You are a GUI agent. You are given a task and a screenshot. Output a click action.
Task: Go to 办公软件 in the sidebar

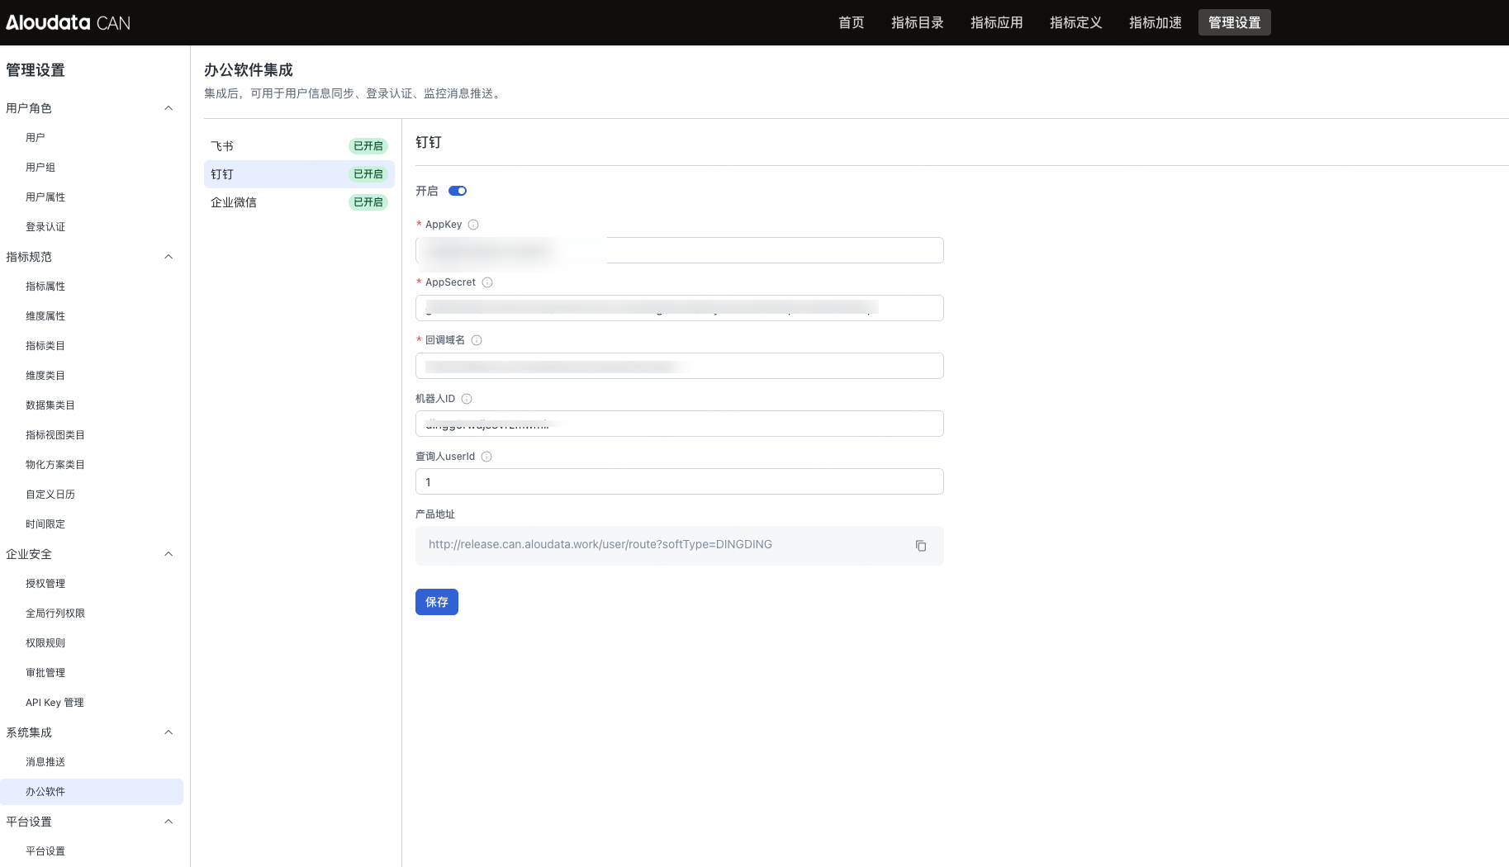pos(92,792)
